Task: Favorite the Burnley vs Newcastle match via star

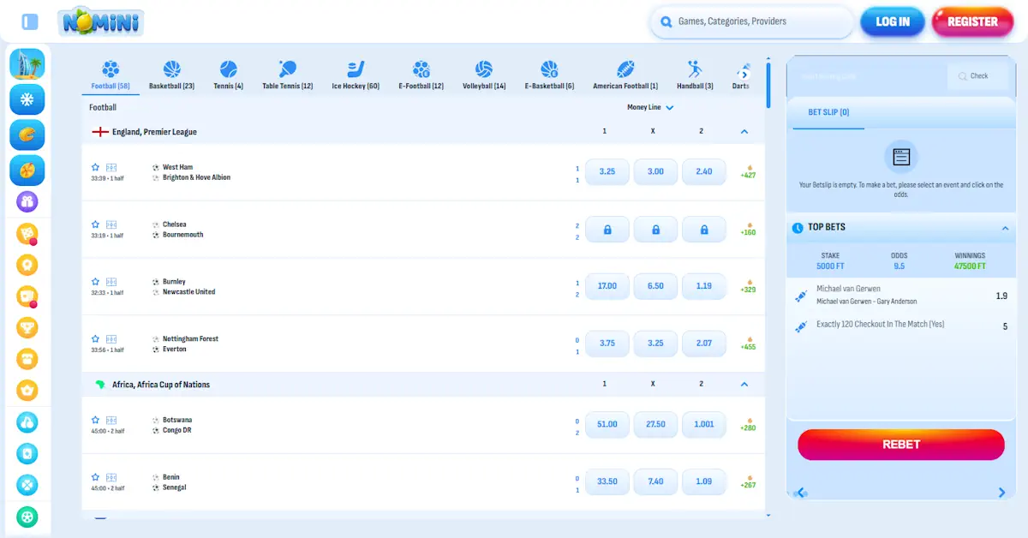Action: (95, 282)
